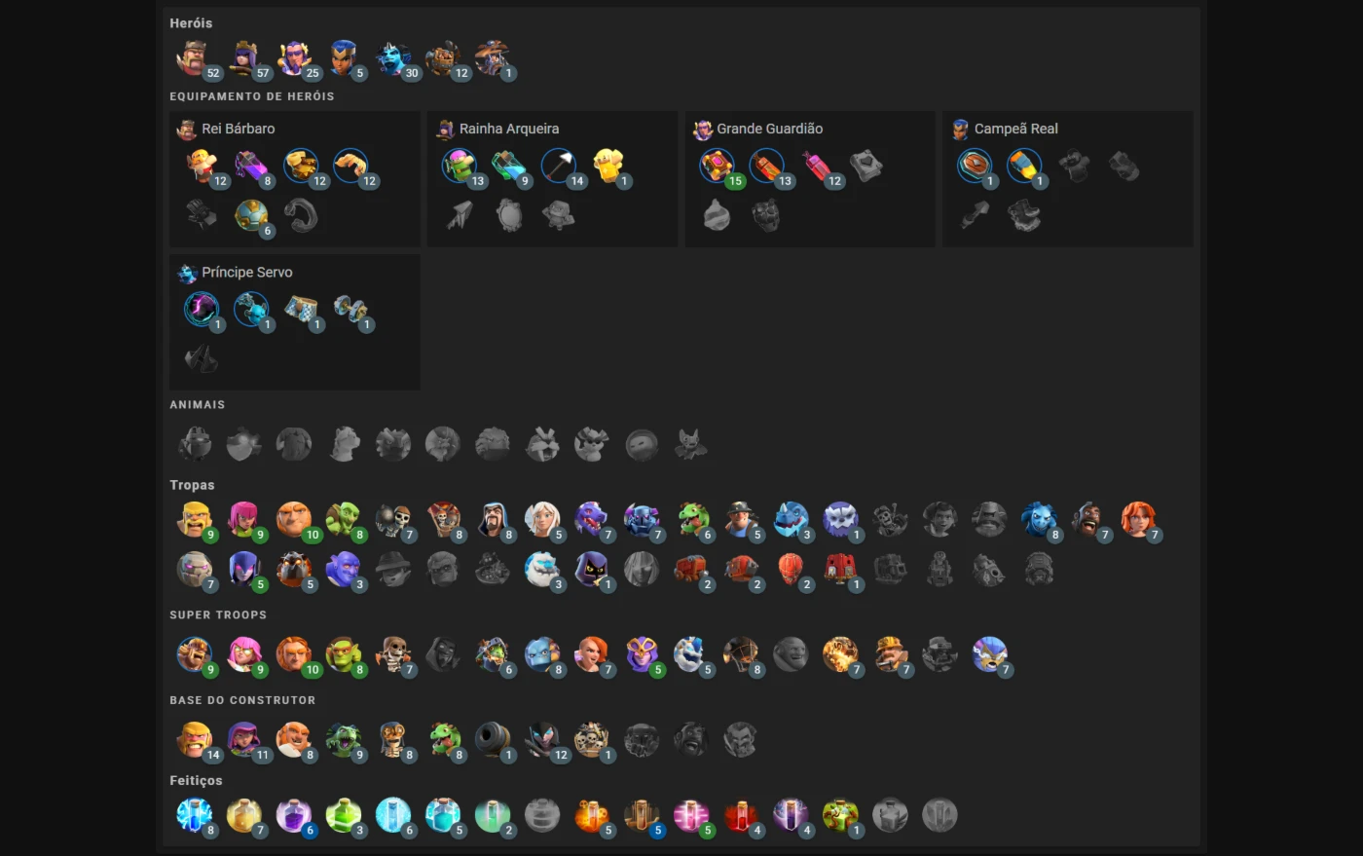The image size is (1363, 856).
Task: Select the Archer Queen hero icon level 57
Action: coord(243,58)
